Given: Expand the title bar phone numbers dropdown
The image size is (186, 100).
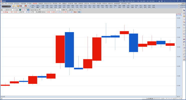Looking at the screenshot, I should [x=156, y=1].
